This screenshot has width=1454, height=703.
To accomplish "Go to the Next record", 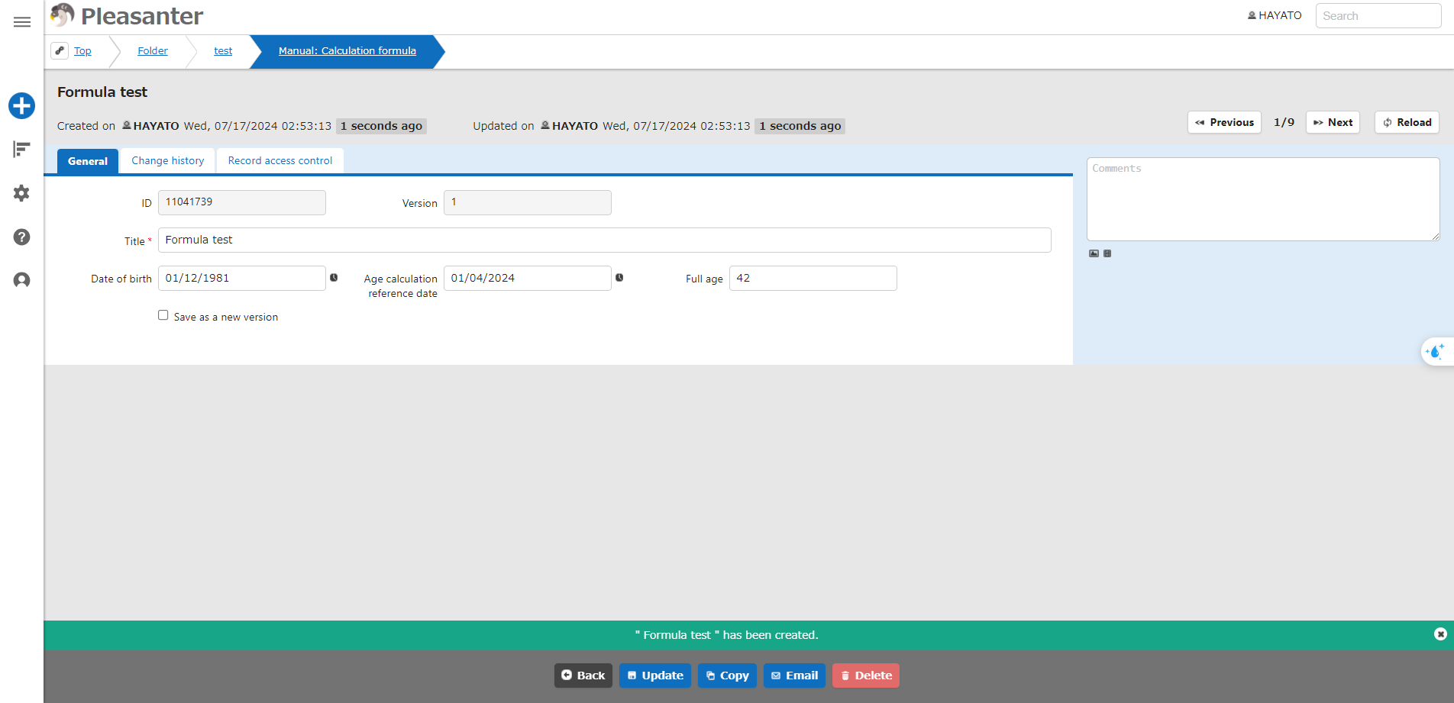I will (x=1333, y=122).
